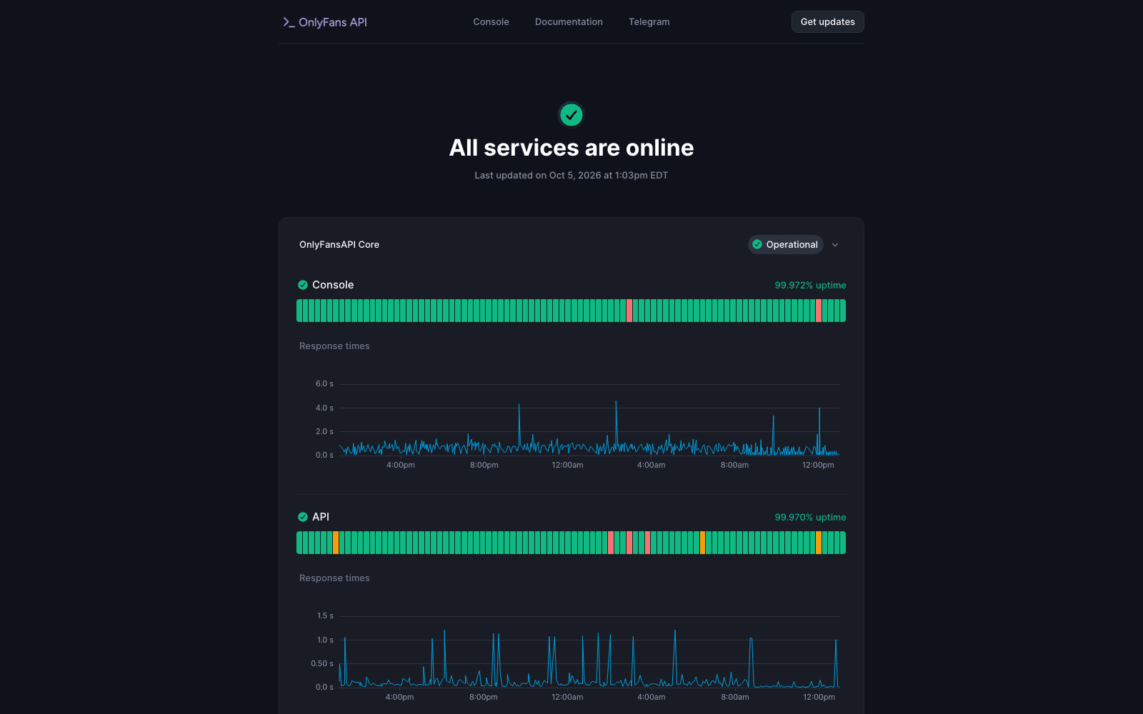Open the Telegram nav link
Viewport: 1143px width, 714px height.
pyautogui.click(x=649, y=22)
